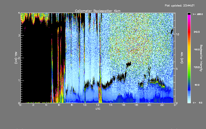
Task: Click the '2' tick on the AGL (km) axis
Action: coord(19,58)
